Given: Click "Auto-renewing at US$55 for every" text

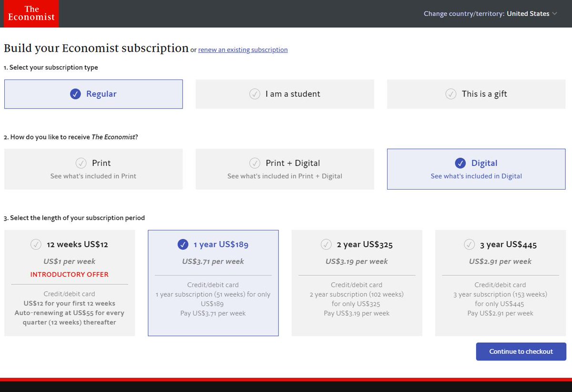Looking at the screenshot, I should tap(70, 313).
